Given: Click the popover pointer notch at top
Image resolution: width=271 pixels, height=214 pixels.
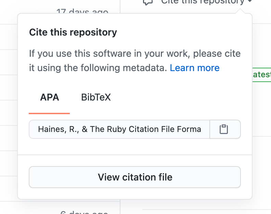Looking at the screenshot, I should pyautogui.click(x=242, y=11).
